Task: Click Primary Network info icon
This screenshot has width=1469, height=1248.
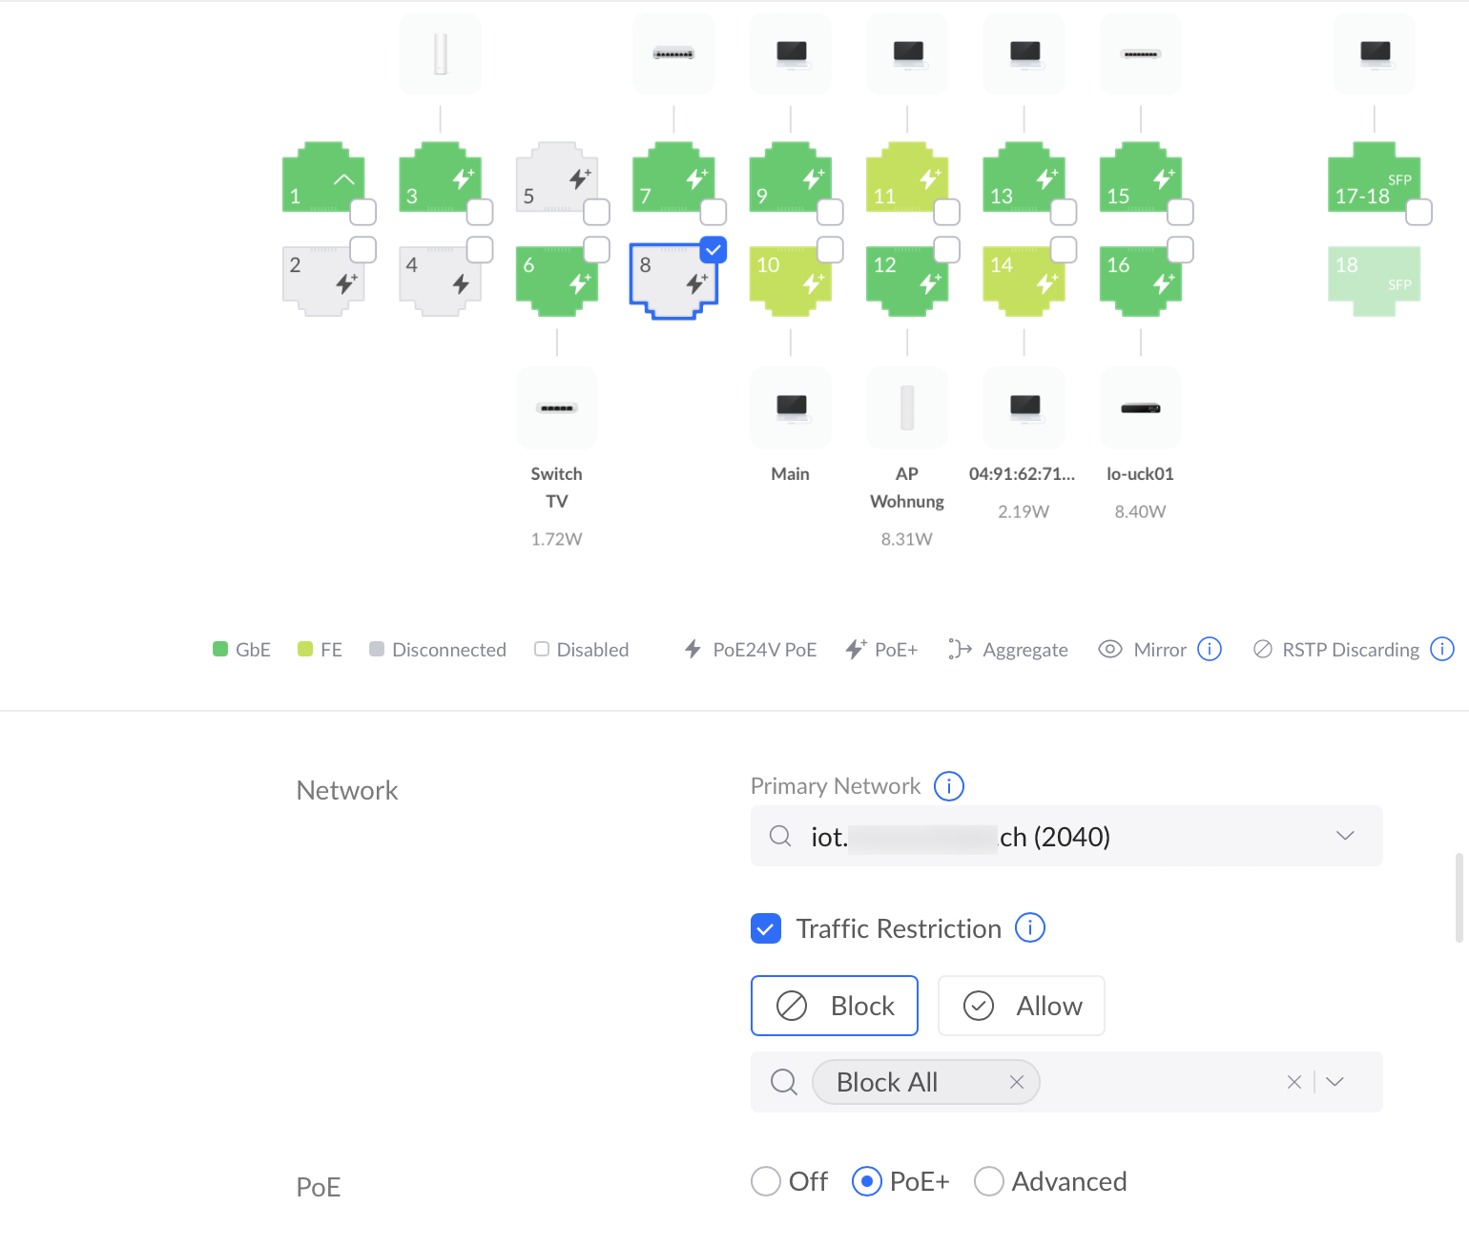Action: pyautogui.click(x=948, y=786)
